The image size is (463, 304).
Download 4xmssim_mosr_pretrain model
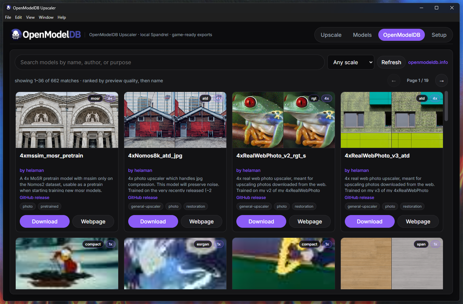point(45,221)
